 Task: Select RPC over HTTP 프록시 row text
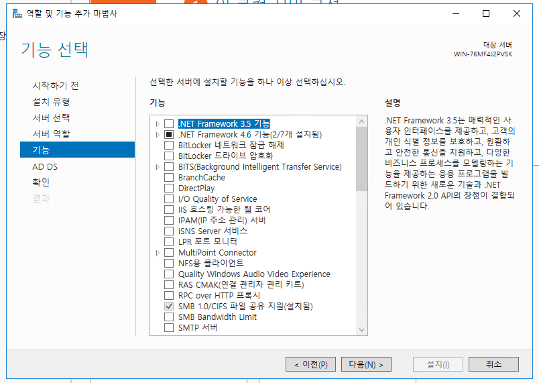pyautogui.click(x=219, y=296)
